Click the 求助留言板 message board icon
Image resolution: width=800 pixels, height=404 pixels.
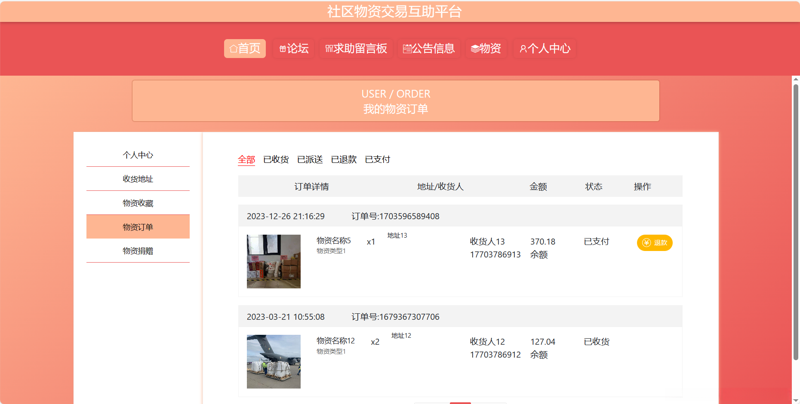point(329,49)
